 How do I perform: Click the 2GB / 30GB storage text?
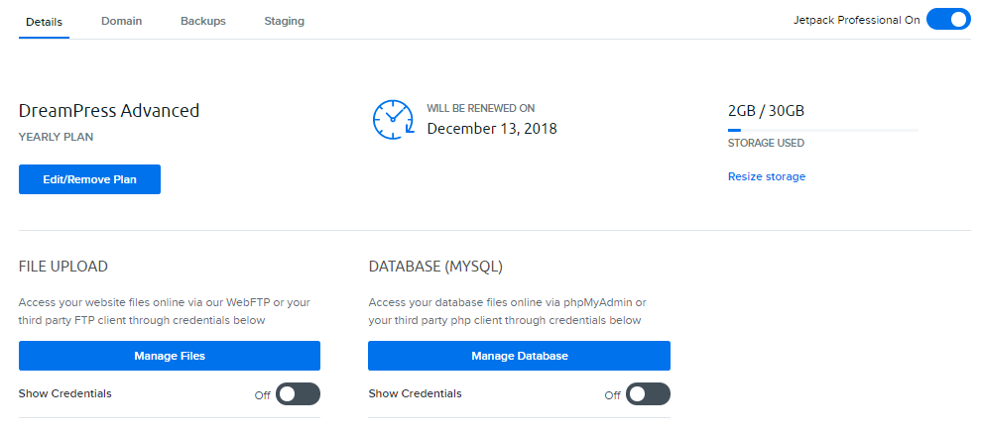[767, 111]
